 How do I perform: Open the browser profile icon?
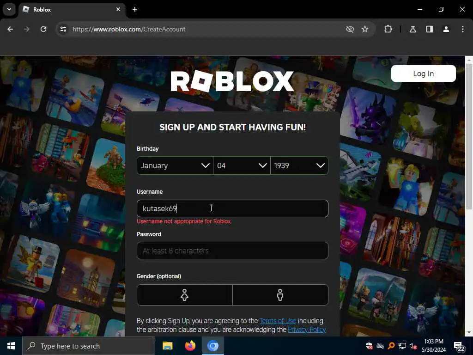point(446,29)
